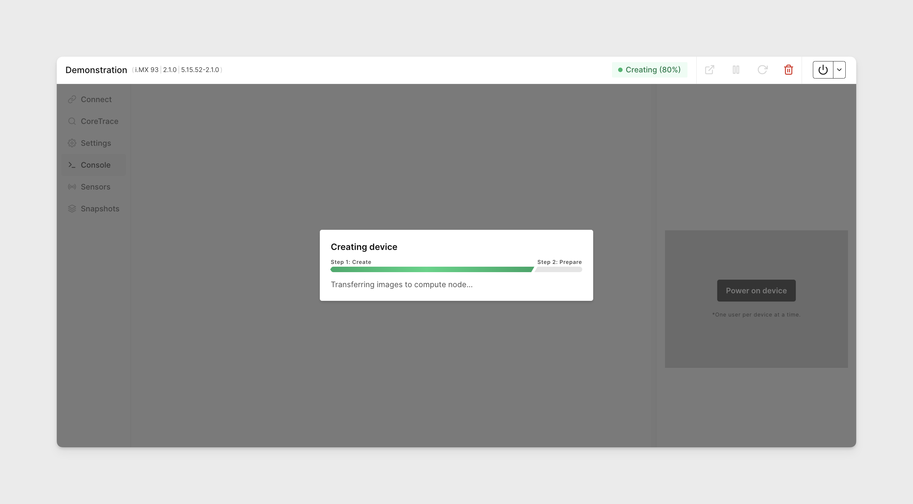Drag the Step 1 Create progress bar
This screenshot has height=504, width=913.
click(432, 269)
